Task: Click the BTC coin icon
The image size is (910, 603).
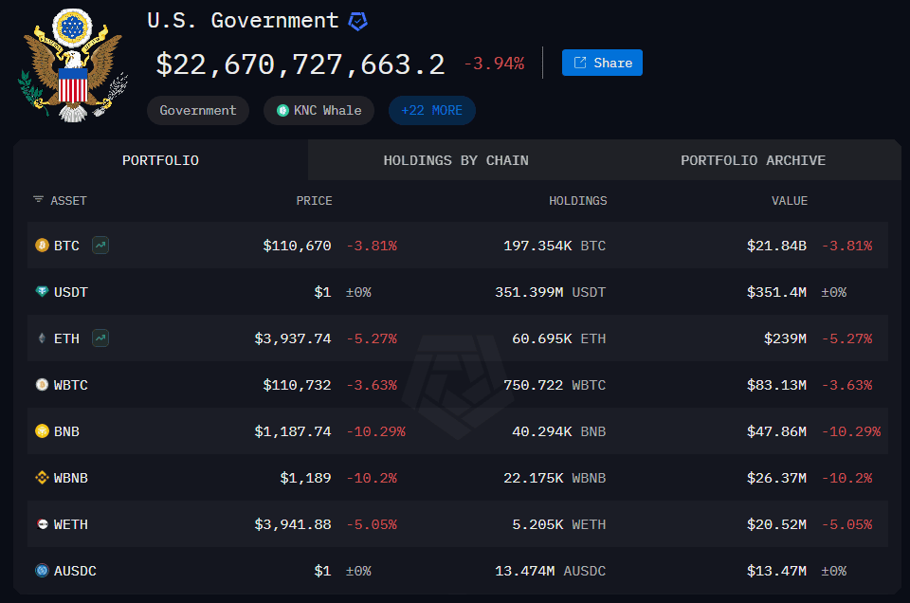Action: click(x=42, y=246)
